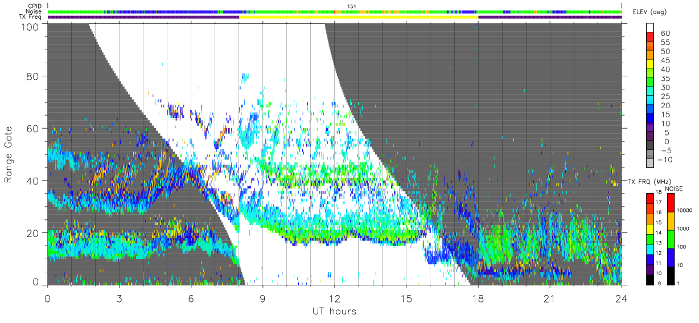Click the purple TX Freq strip before 8 UT
The width and height of the screenshot is (699, 323).
[x=143, y=17]
